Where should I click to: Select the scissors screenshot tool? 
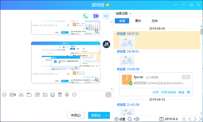[21, 95]
